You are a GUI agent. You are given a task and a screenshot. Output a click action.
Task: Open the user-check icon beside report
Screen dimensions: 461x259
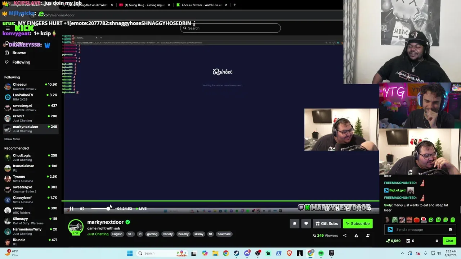[368, 236]
